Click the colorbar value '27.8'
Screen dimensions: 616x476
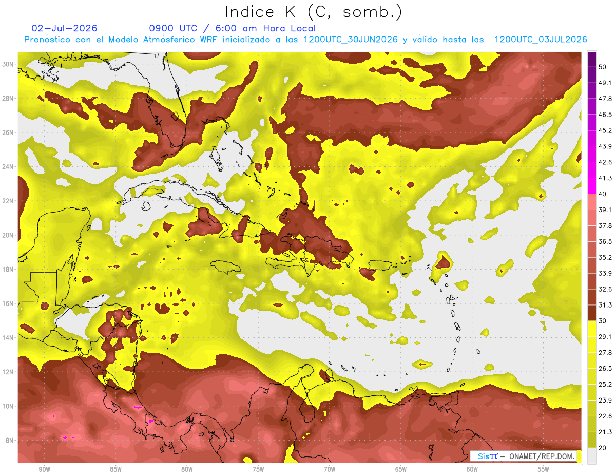(x=605, y=353)
